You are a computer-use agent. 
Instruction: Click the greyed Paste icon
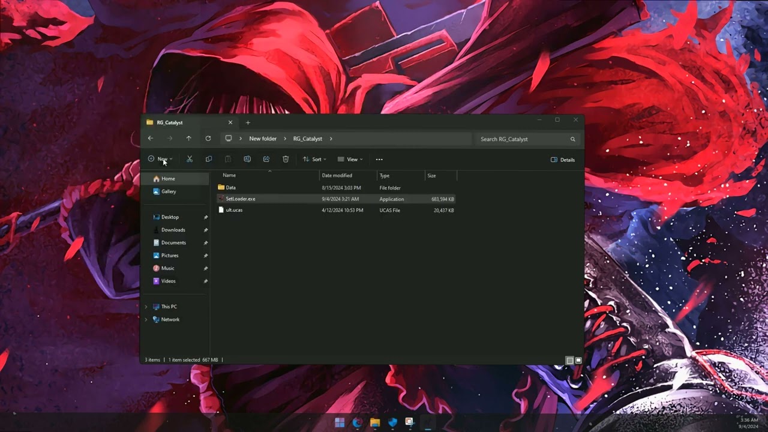[x=228, y=159]
